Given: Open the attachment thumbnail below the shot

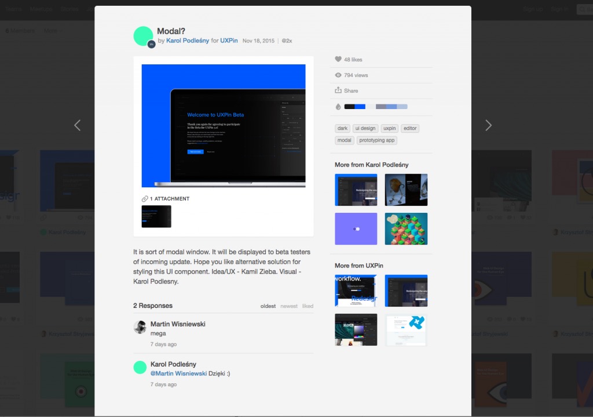Looking at the screenshot, I should coord(155,216).
